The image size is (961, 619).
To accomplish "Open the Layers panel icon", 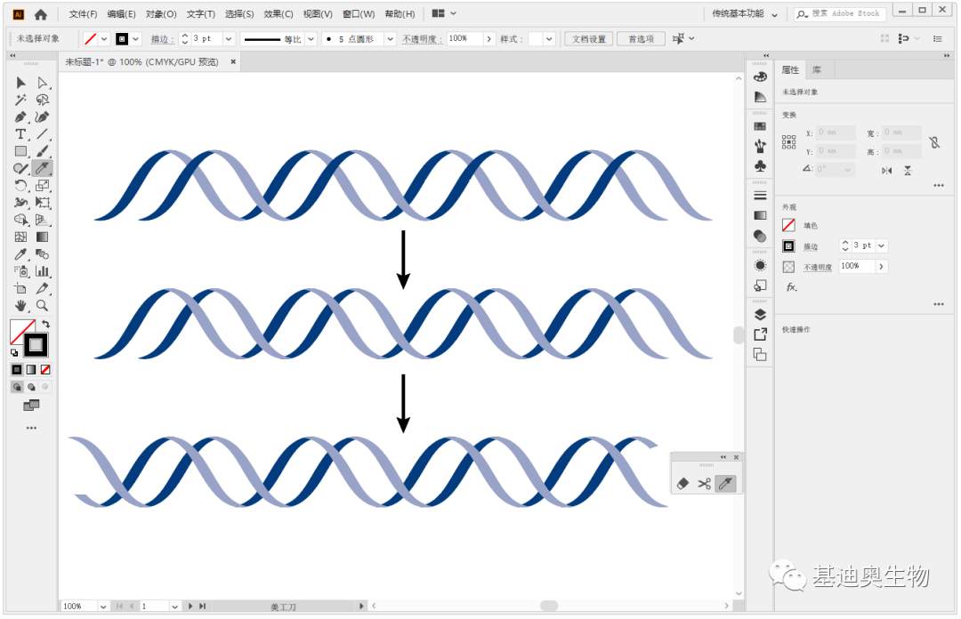I will 760,314.
